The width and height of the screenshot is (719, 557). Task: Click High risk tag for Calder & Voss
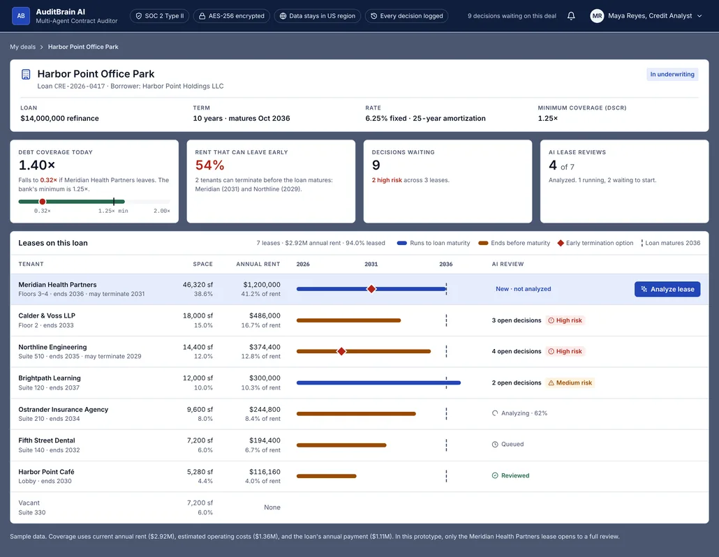click(x=565, y=320)
